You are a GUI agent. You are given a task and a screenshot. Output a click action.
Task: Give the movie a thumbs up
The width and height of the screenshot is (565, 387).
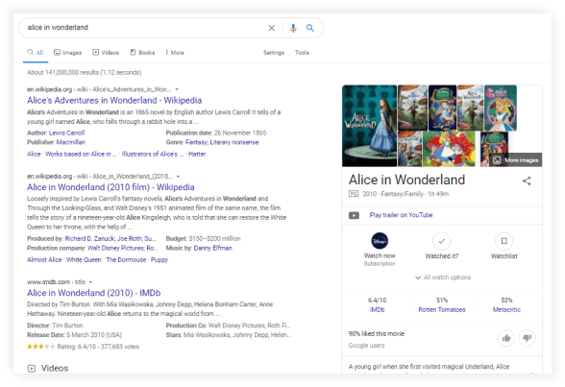pyautogui.click(x=506, y=338)
